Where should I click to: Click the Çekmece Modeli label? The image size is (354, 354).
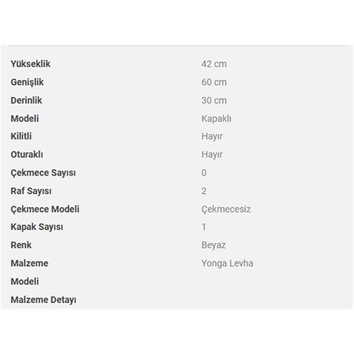point(45,209)
